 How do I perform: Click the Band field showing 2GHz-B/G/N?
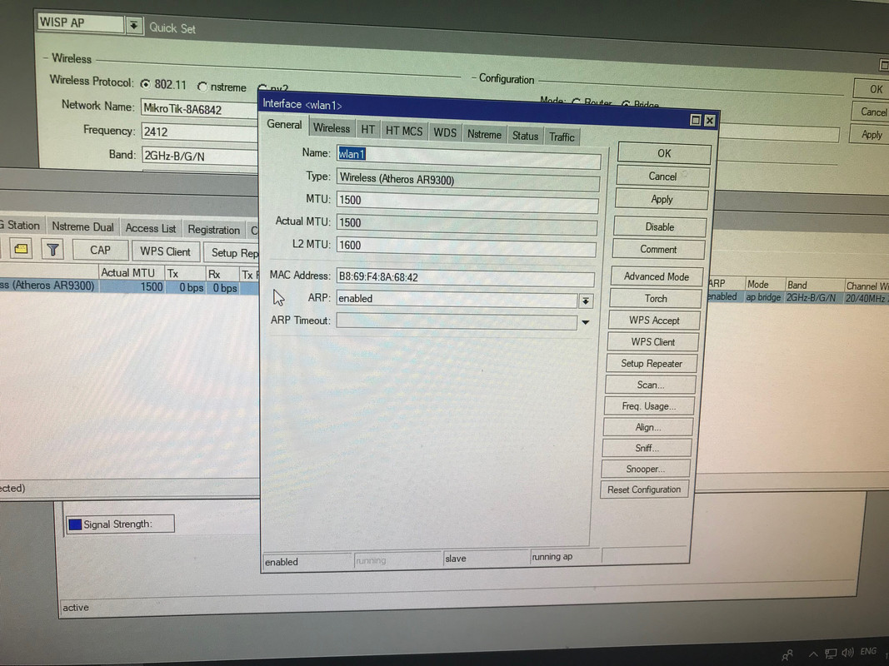tap(200, 156)
